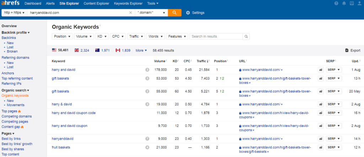Screen dimensions: 364x157
Task: Sort by the Traffic column header
Action: pyautogui.click(x=203, y=61)
